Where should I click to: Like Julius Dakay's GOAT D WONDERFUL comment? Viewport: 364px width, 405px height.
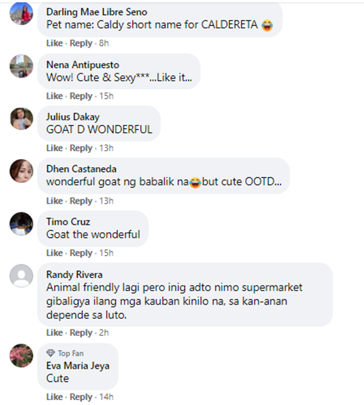54,148
